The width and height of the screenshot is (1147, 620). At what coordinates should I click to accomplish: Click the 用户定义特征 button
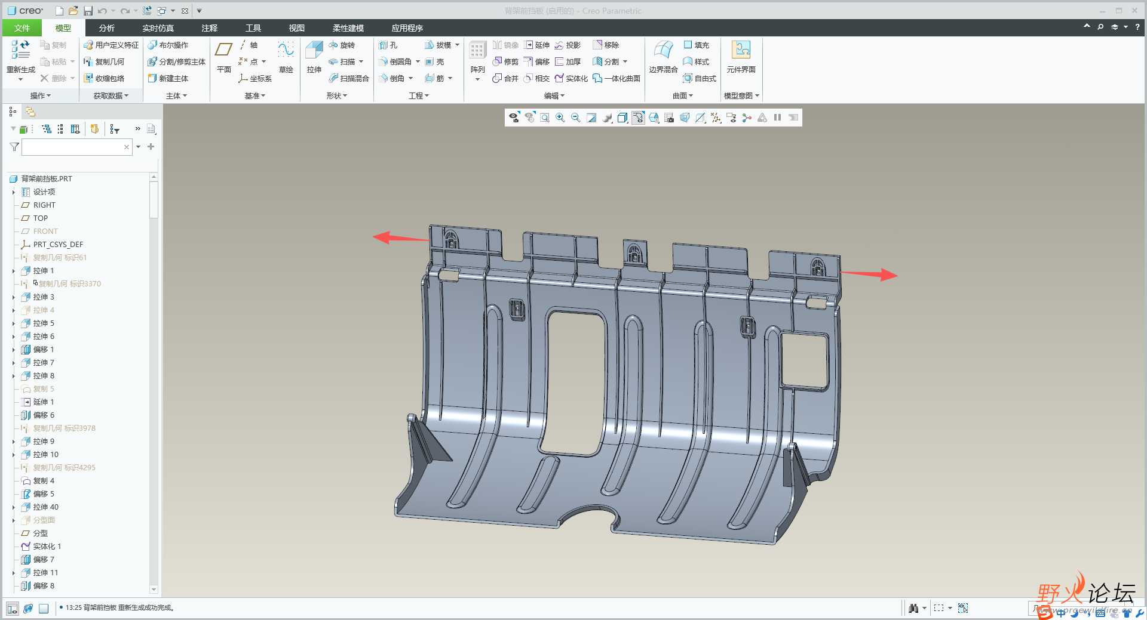pos(111,45)
